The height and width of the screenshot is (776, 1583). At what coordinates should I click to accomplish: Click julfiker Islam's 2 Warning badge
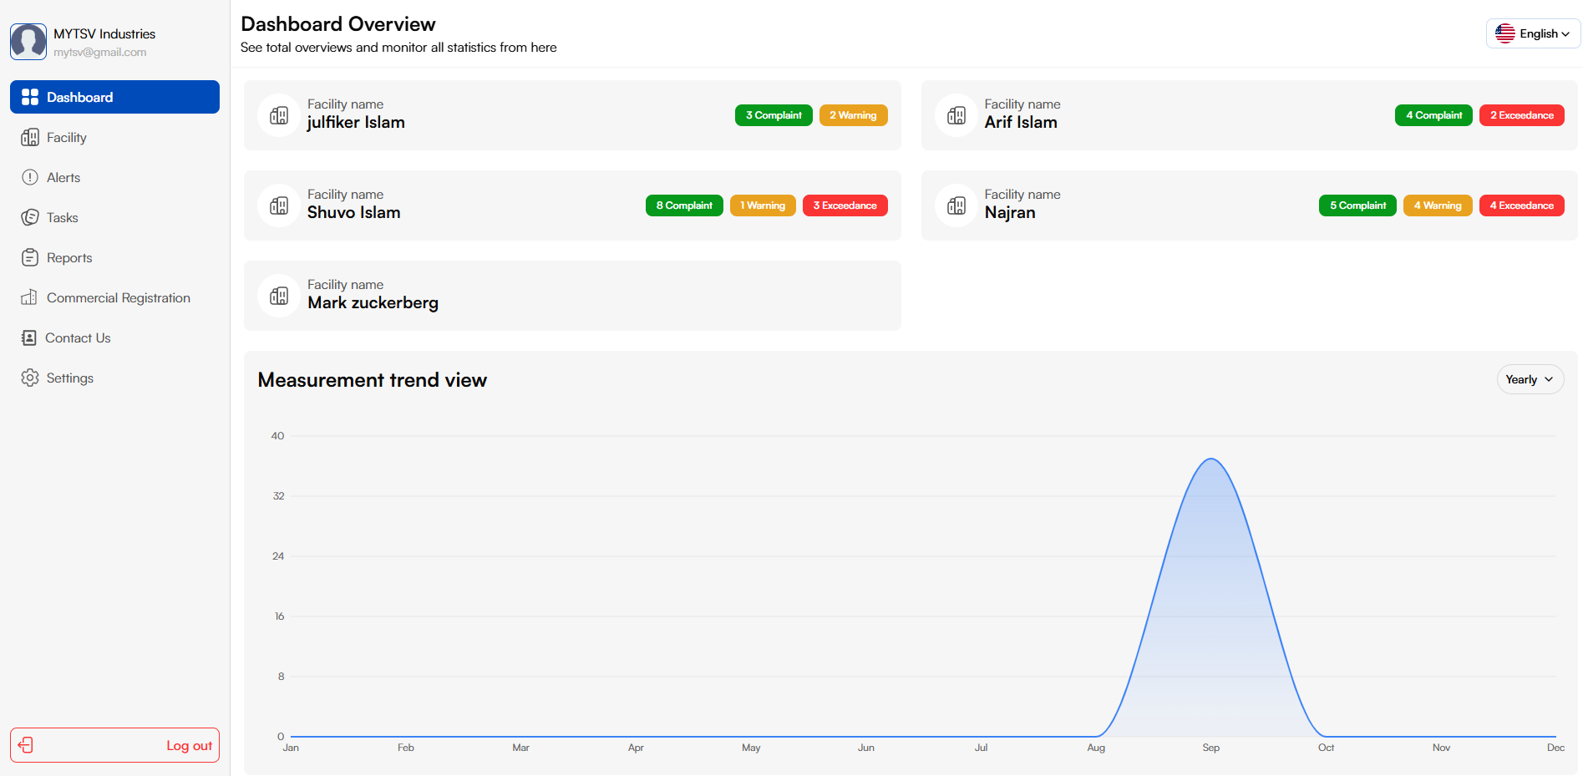pos(853,115)
